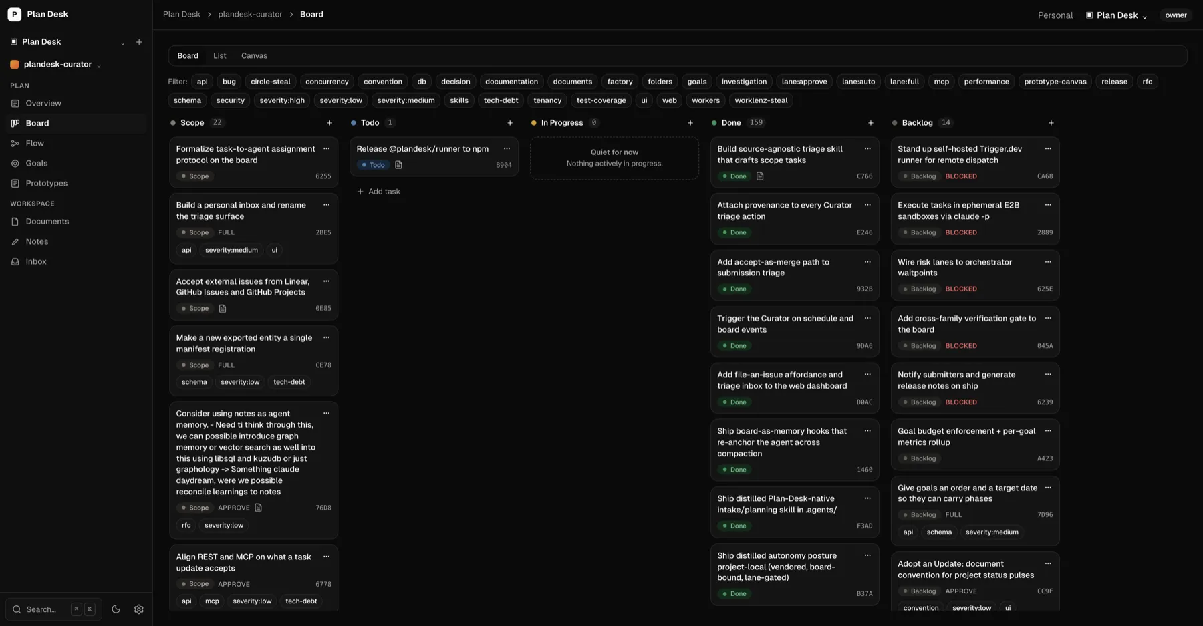Open settings gear icon in sidebar
This screenshot has width=1203, height=626.
(x=139, y=609)
